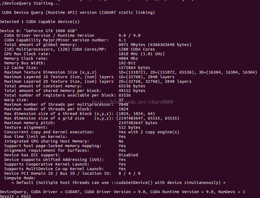Click the Detected 1 CUDA Capable device(s) line
Viewport: 260px width, 198px height.
coord(40,22)
